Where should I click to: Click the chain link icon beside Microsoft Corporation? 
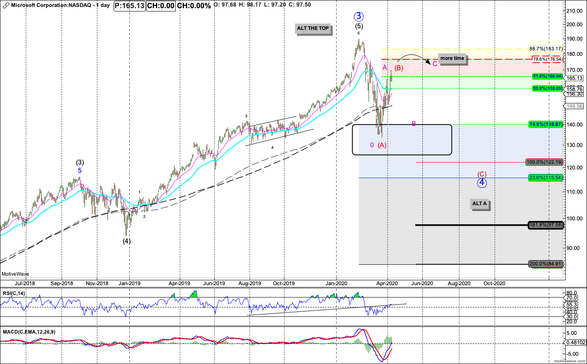pos(6,5)
